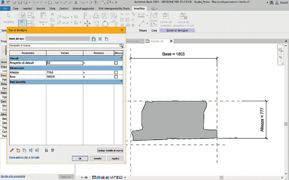Open the Guida alle proprietà link
This screenshot has height=180, width=289.
(13, 176)
